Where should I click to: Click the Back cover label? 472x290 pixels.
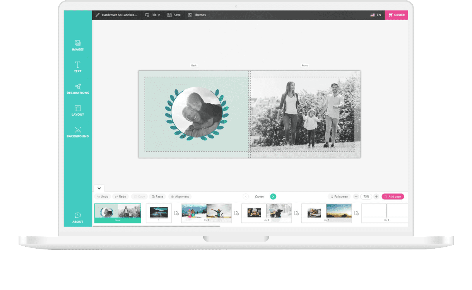(194, 65)
